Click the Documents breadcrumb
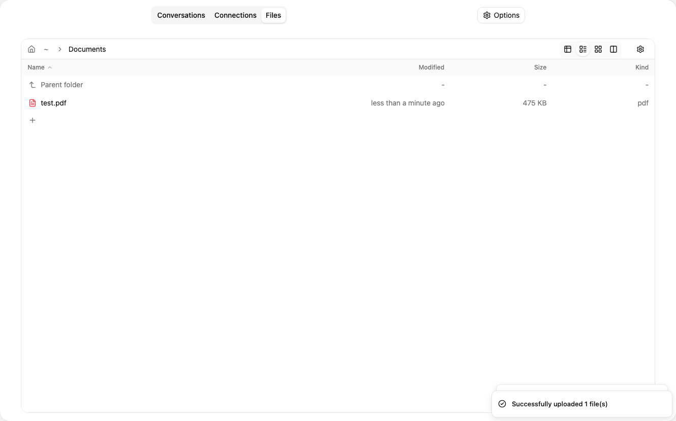 (87, 49)
